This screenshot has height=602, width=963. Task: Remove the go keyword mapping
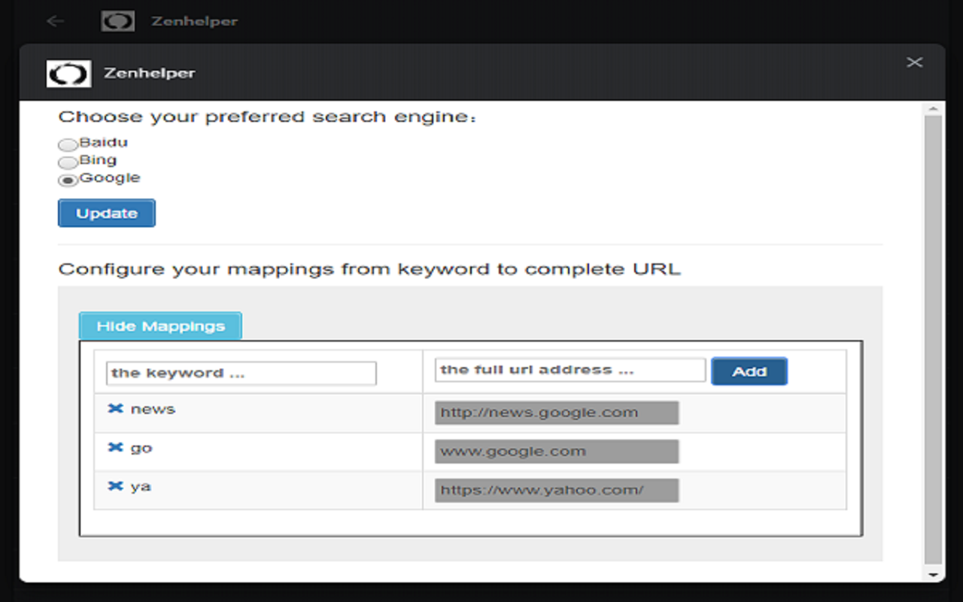click(x=115, y=448)
